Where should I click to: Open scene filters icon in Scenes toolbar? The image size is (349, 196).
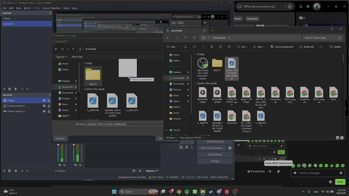tap(16, 89)
